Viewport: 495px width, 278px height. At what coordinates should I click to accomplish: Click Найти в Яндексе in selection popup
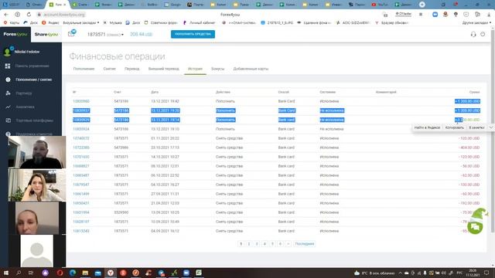(x=427, y=127)
